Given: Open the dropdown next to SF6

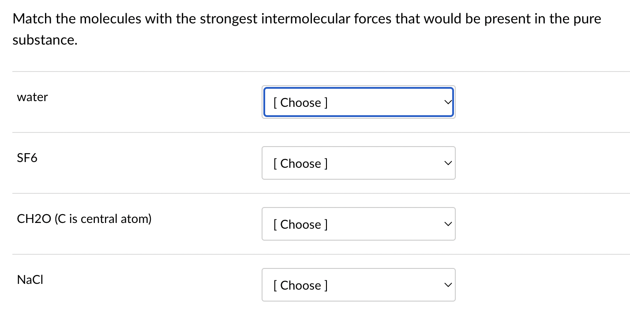Looking at the screenshot, I should 358,163.
